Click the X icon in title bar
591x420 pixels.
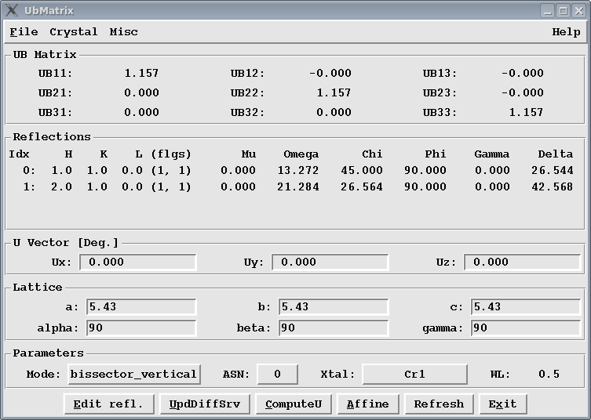[11, 10]
